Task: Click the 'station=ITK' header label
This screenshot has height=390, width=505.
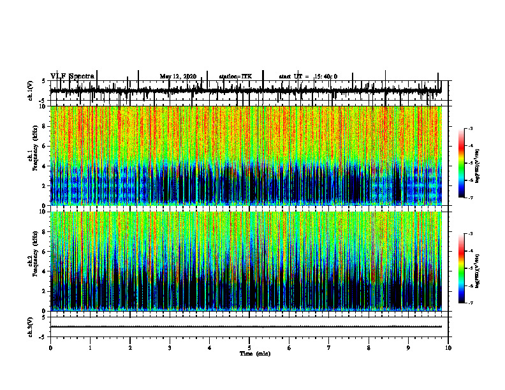Action: 235,76
